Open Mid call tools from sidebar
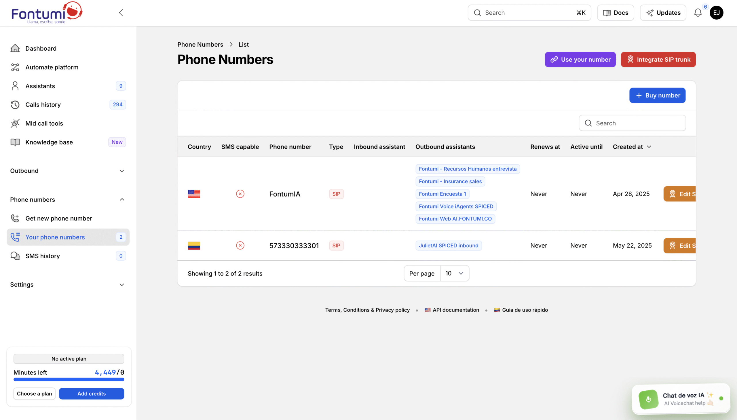The height and width of the screenshot is (420, 737). (x=44, y=123)
